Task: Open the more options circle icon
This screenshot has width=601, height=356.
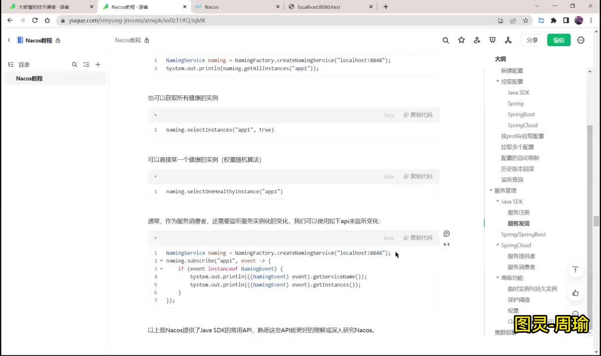Action: [581, 40]
